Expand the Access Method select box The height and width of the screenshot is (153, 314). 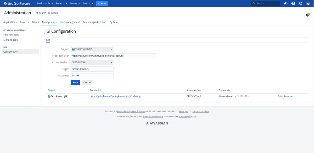point(92,62)
